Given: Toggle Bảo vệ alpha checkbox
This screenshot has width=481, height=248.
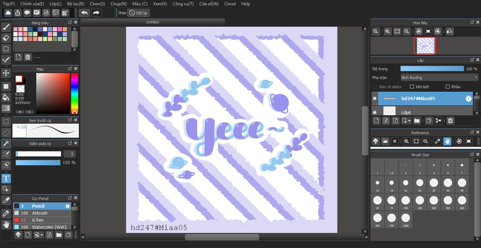Looking at the screenshot, I should pyautogui.click(x=376, y=87).
